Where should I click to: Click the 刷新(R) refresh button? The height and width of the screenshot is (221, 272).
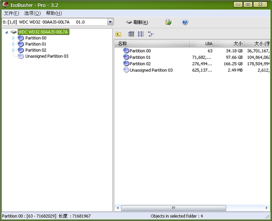pos(137,22)
